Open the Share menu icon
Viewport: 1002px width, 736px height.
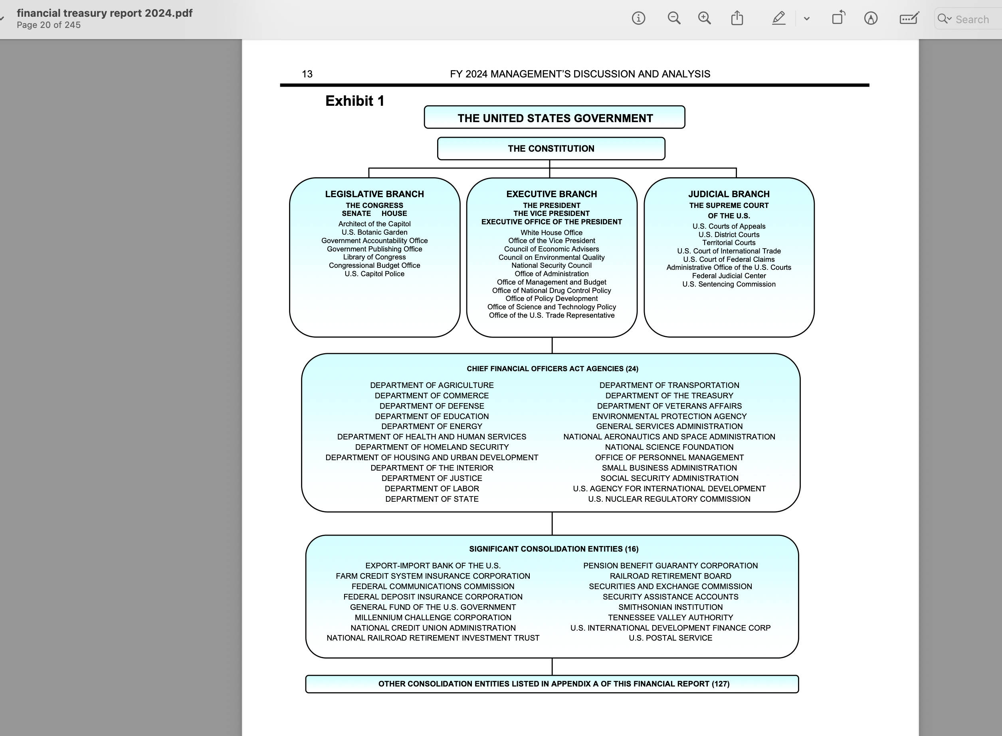pyautogui.click(x=737, y=18)
